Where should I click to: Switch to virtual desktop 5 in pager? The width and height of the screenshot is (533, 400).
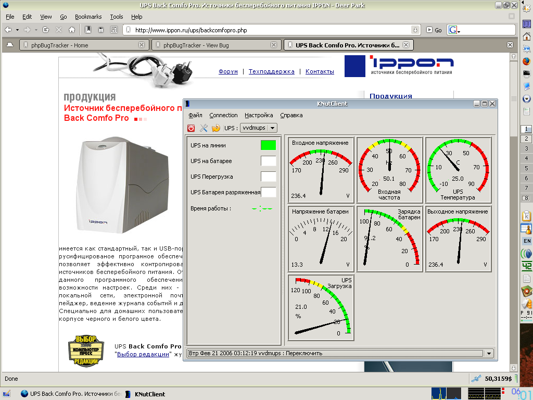[x=526, y=168]
